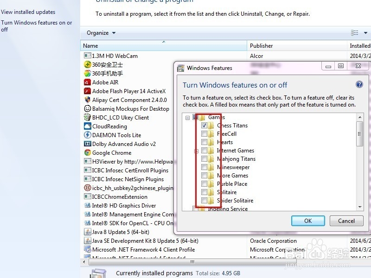This screenshot has height=278, width=371.
Task: Sort programs by Name column
Action: [164, 45]
